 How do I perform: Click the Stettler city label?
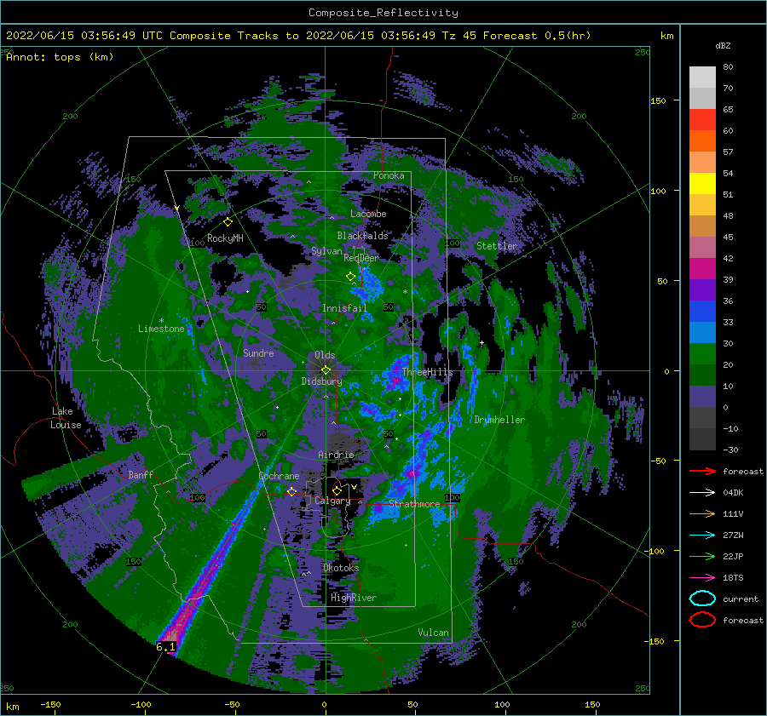coord(497,246)
